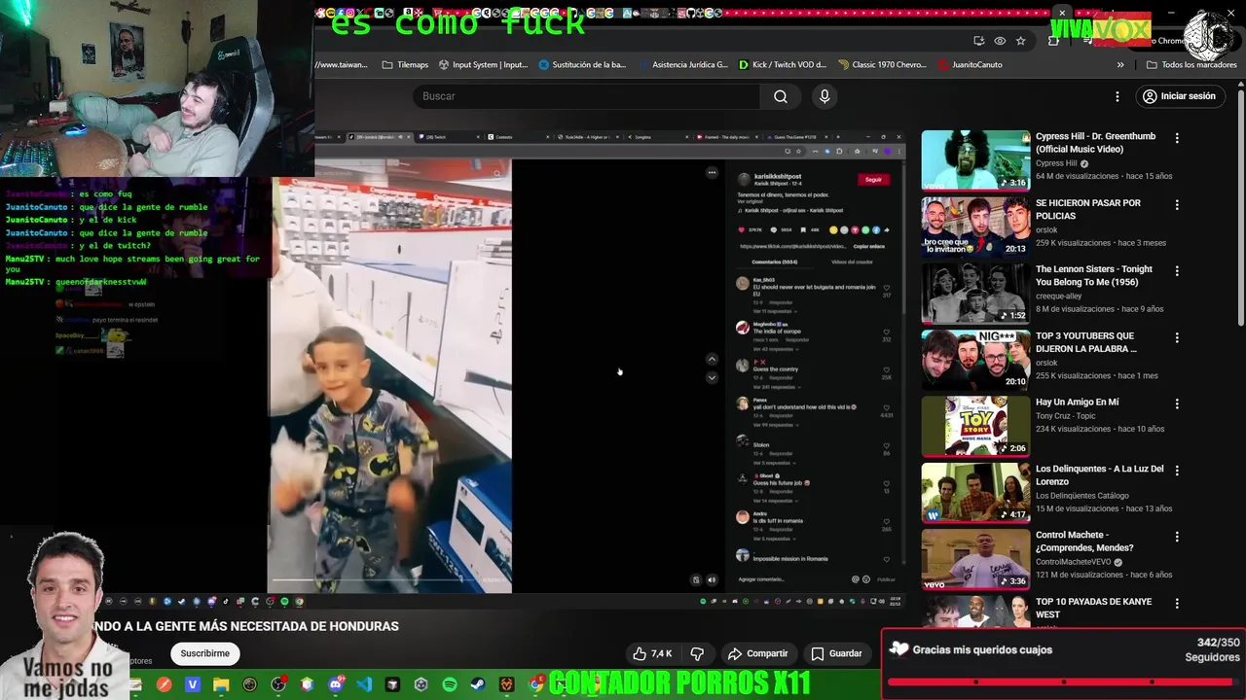This screenshot has width=1246, height=700.
Task: Open options for TOP 10 PAYADAS video
Action: click(x=1177, y=604)
